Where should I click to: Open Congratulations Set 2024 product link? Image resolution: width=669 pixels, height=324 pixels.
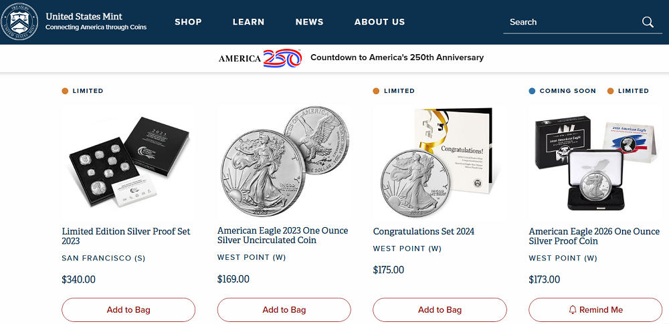[423, 231]
